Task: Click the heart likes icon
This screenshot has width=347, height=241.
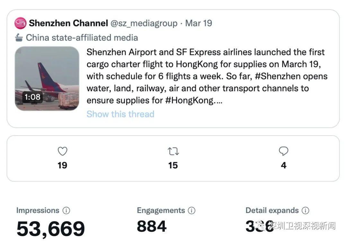Action: 62,151
